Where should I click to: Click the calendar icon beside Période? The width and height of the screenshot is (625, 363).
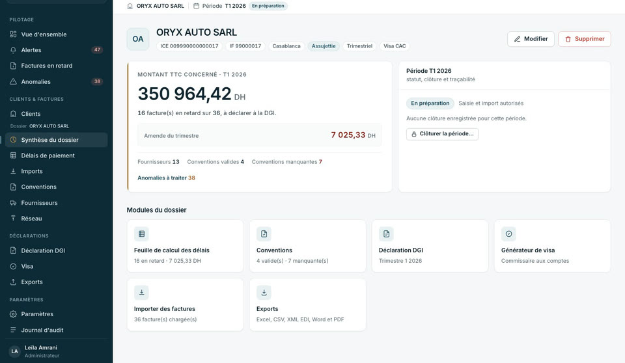[196, 6]
